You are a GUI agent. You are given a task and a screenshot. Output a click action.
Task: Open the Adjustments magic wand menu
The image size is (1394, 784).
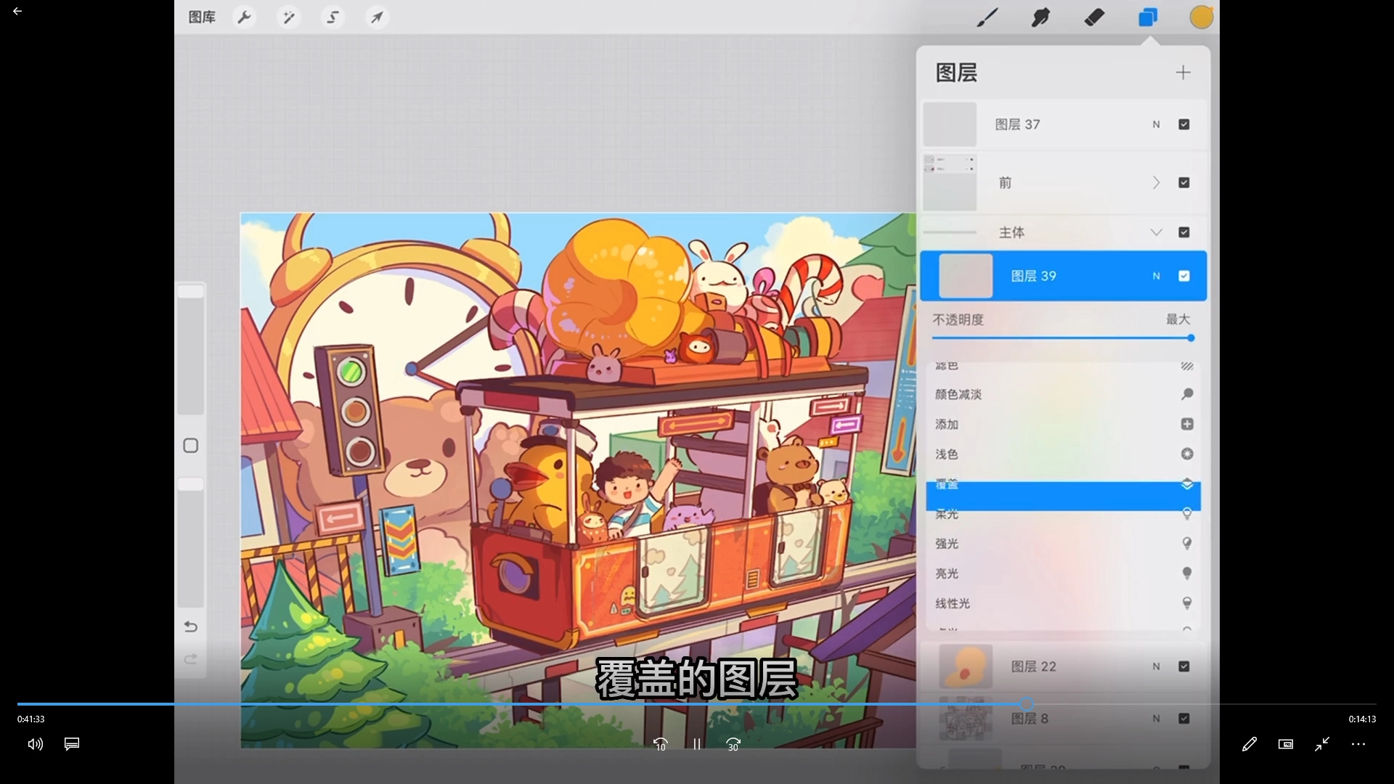[x=289, y=17]
